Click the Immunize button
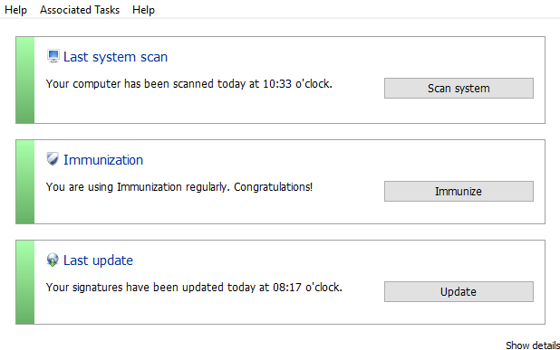The image size is (560, 350). (x=459, y=191)
